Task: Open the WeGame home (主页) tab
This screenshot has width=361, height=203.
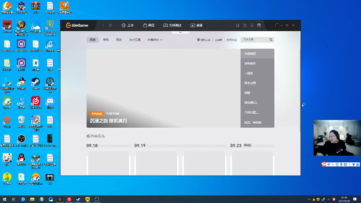Action: pyautogui.click(x=128, y=25)
